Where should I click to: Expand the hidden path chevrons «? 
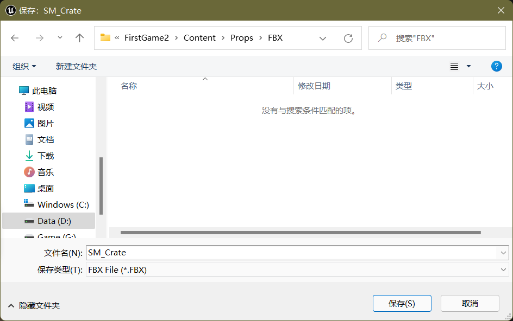coord(117,38)
